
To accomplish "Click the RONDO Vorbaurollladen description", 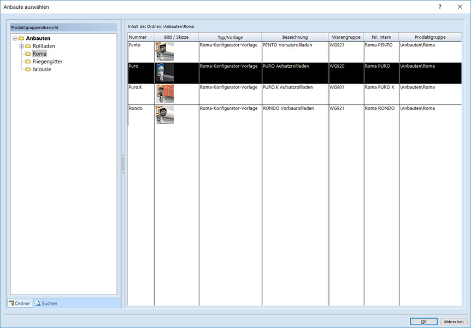I will (288, 108).
